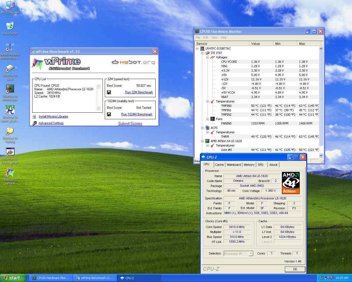The image size is (352, 282).
Task: Click the Run 32M Benchmark link
Action: click(139, 92)
